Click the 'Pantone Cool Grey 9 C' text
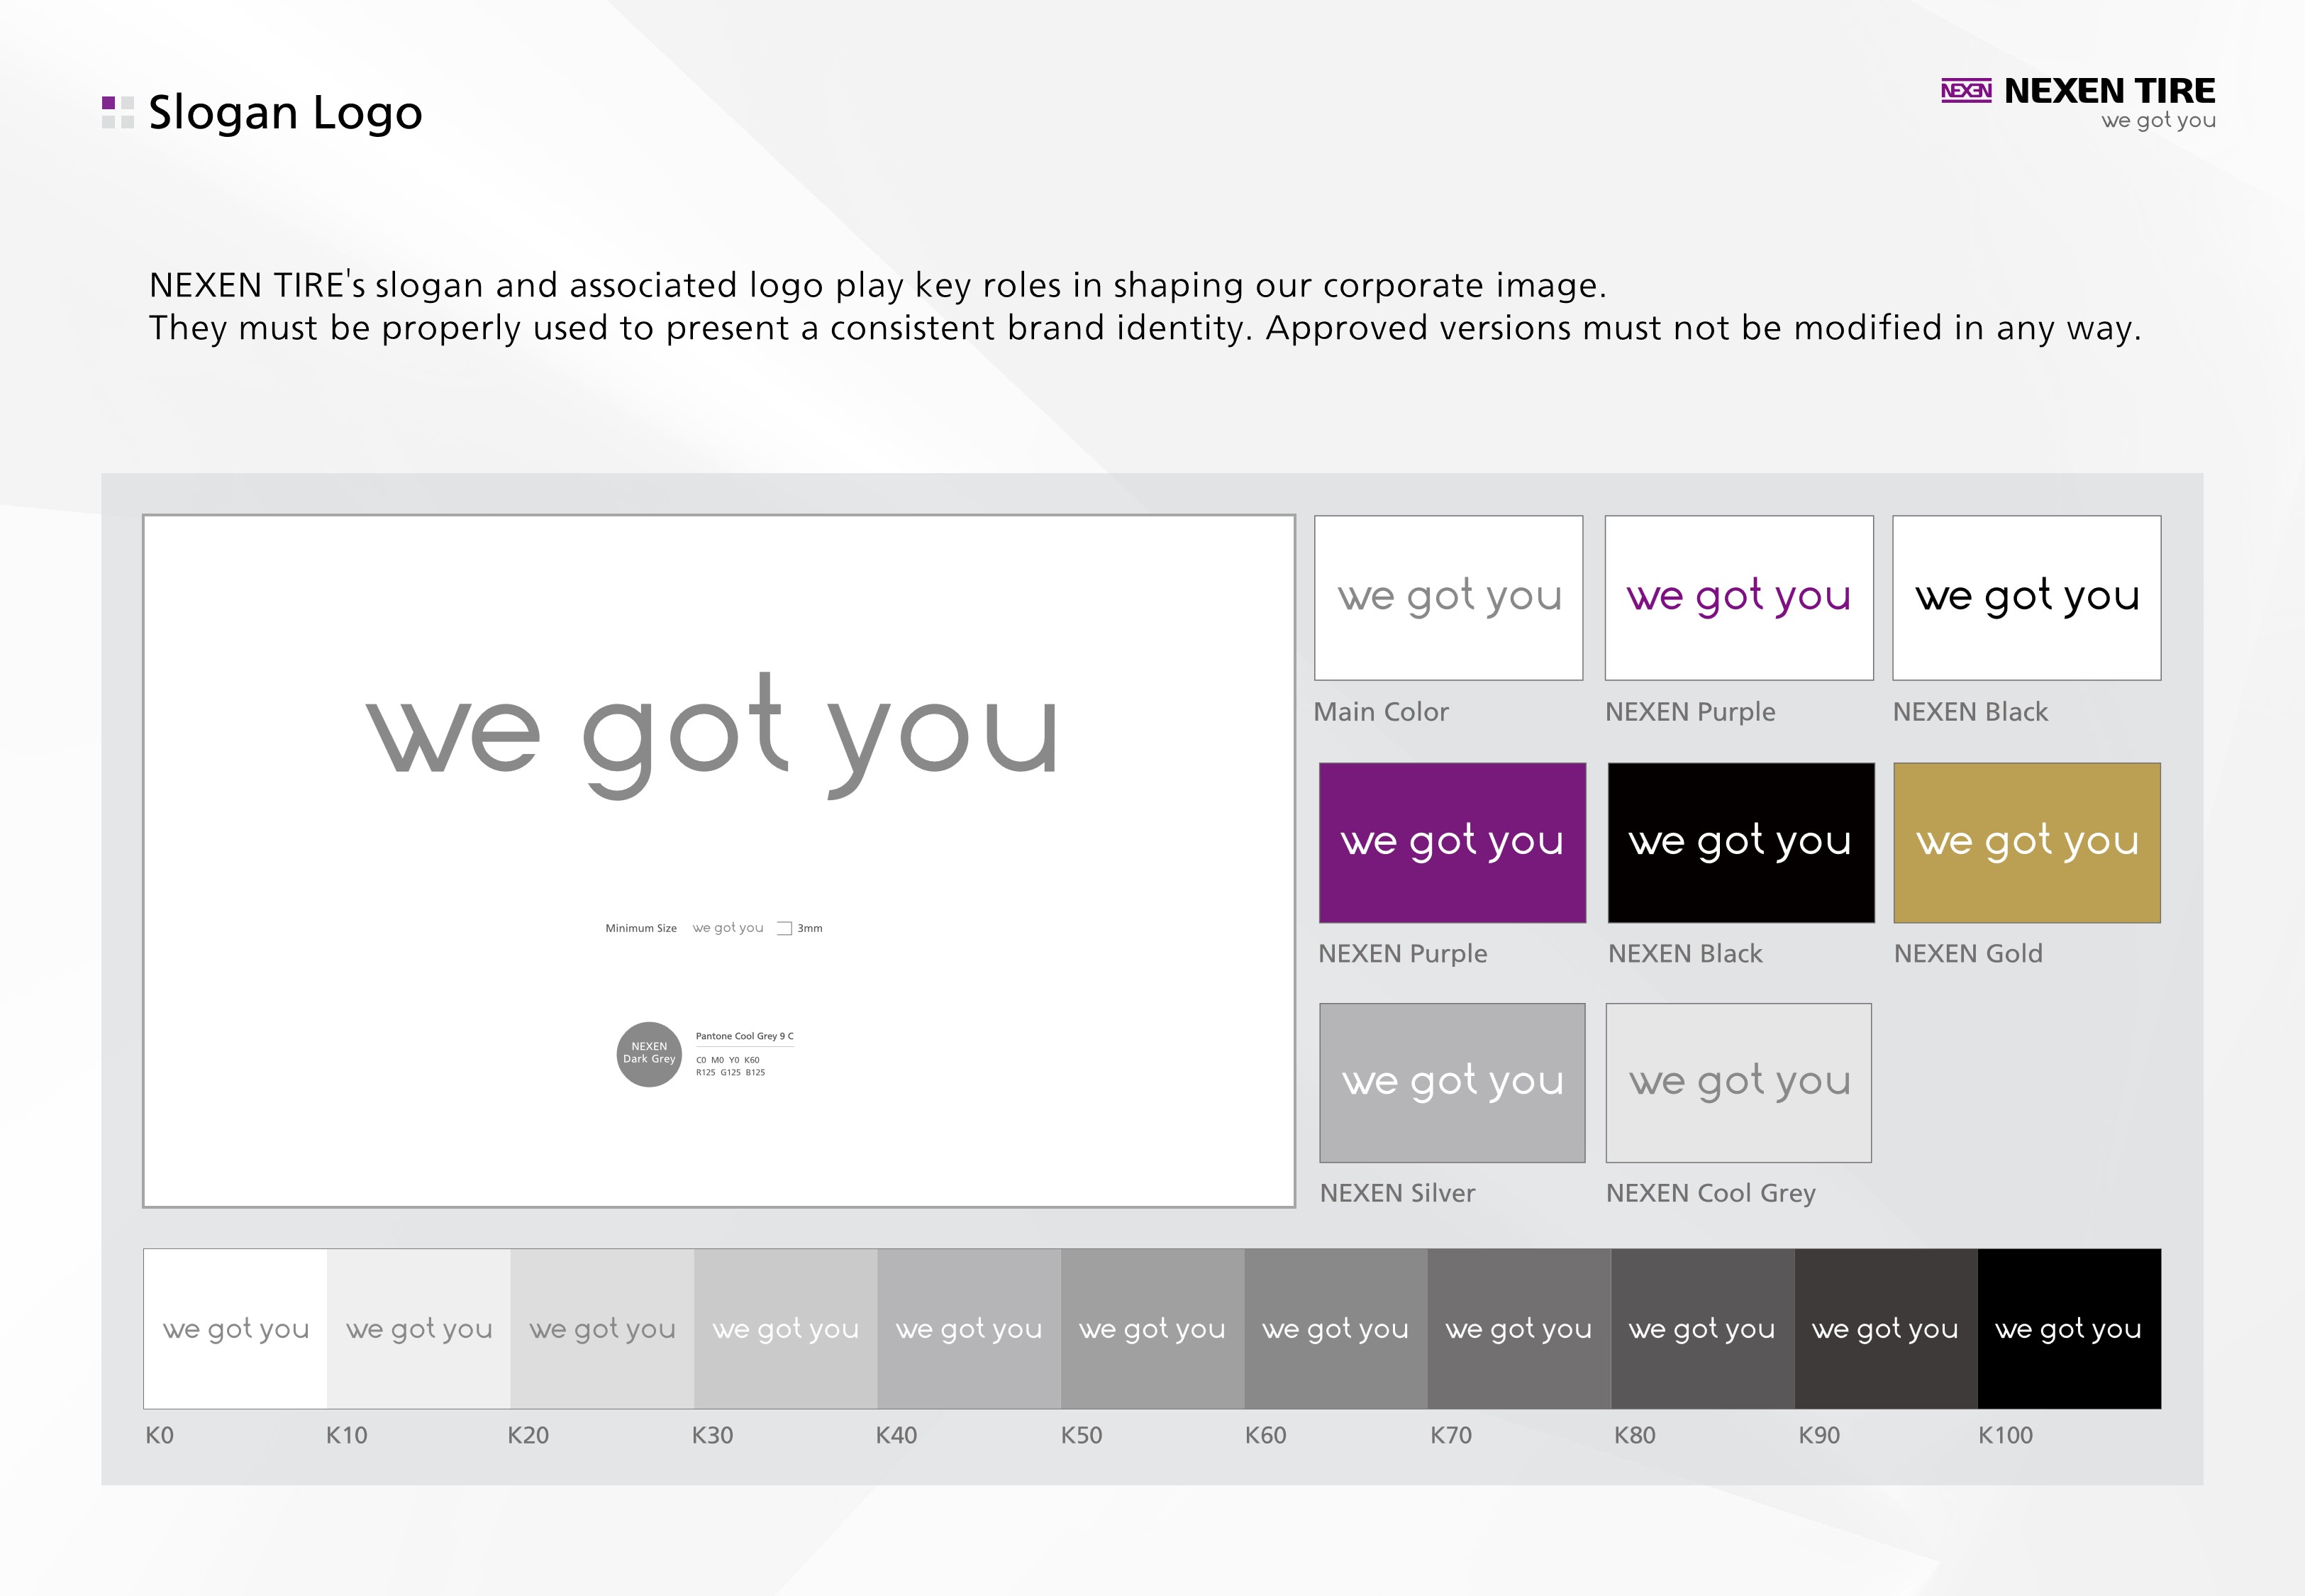2305x1596 pixels. [x=745, y=1036]
